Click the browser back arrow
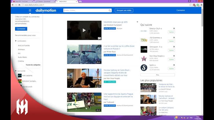The height and width of the screenshot is (120, 214). pyautogui.click(x=13, y=5)
